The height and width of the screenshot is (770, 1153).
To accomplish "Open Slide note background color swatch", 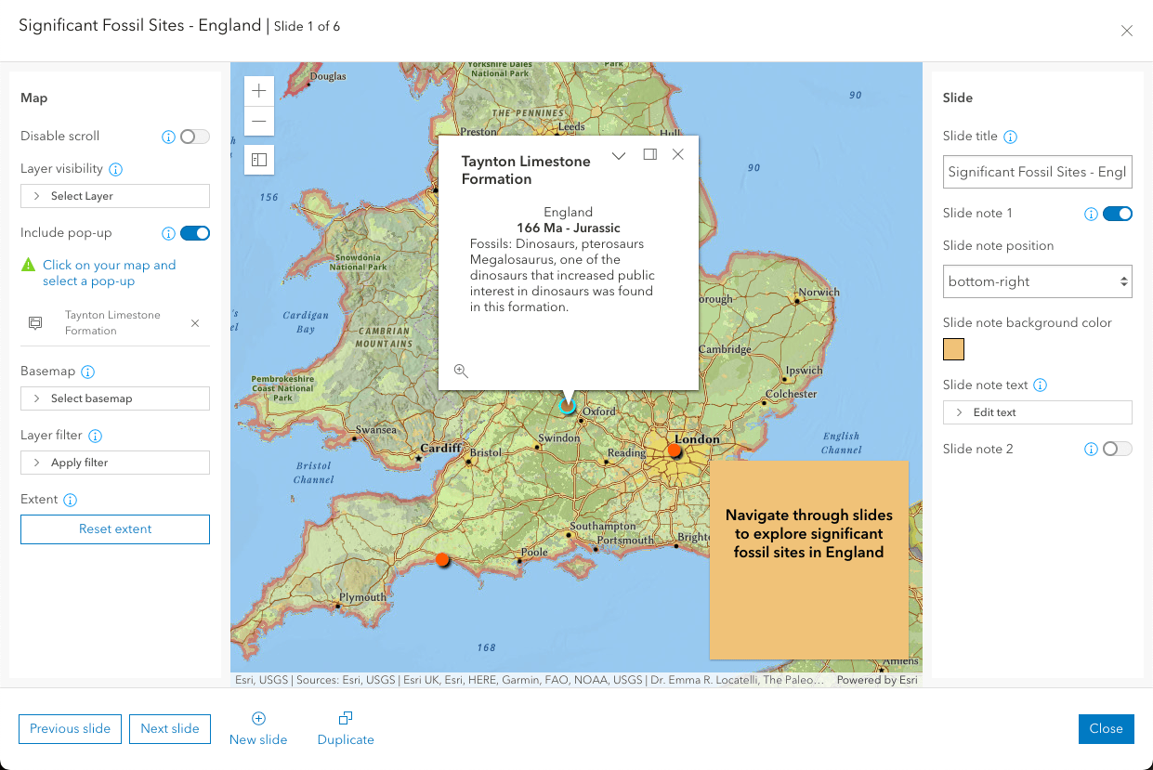I will [953, 349].
